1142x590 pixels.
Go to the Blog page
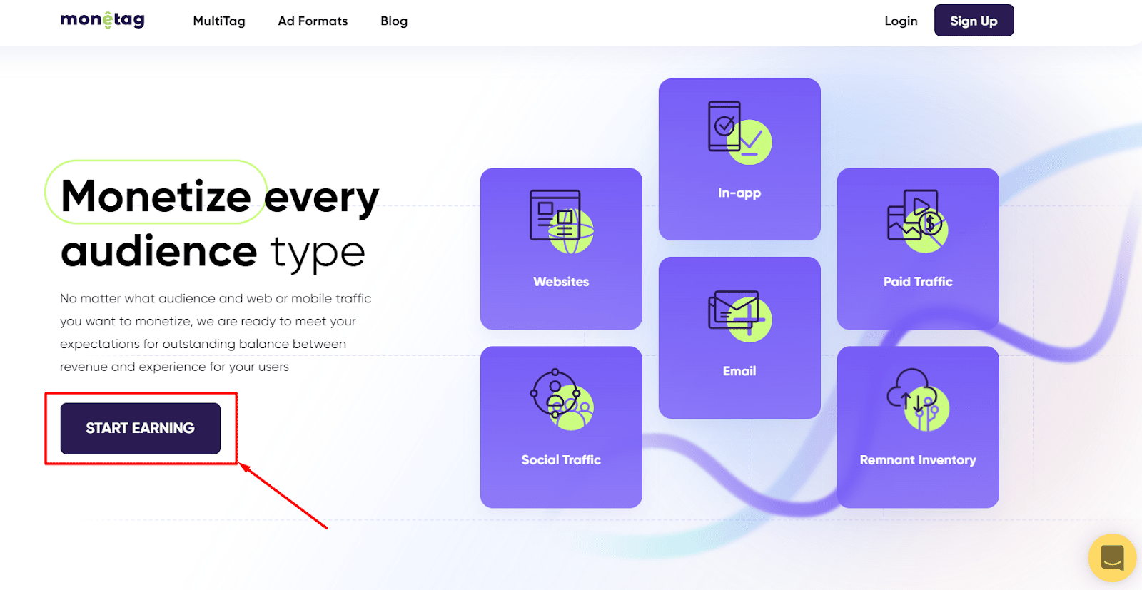point(394,21)
